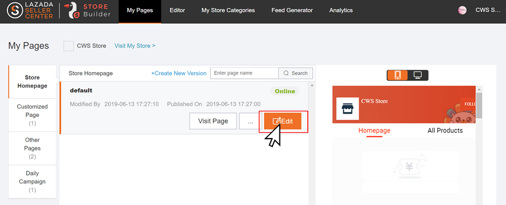Switch preview to mobile view
This screenshot has width=506, height=205.
[x=397, y=75]
